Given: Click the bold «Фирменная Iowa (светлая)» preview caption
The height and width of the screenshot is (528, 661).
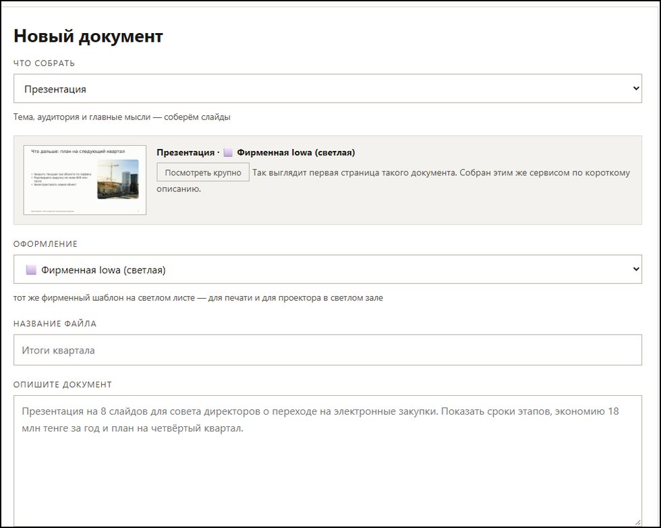Looking at the screenshot, I should [296, 152].
